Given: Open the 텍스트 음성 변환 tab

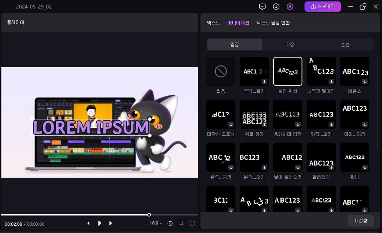Looking at the screenshot, I should (273, 22).
